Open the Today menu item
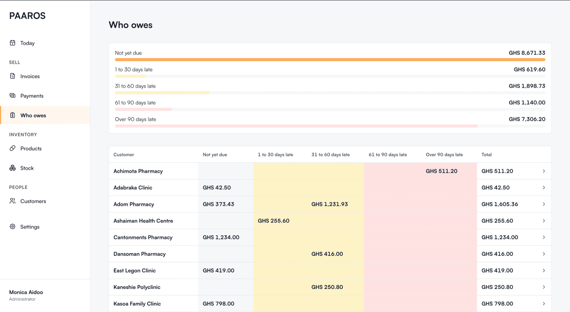 [45, 43]
